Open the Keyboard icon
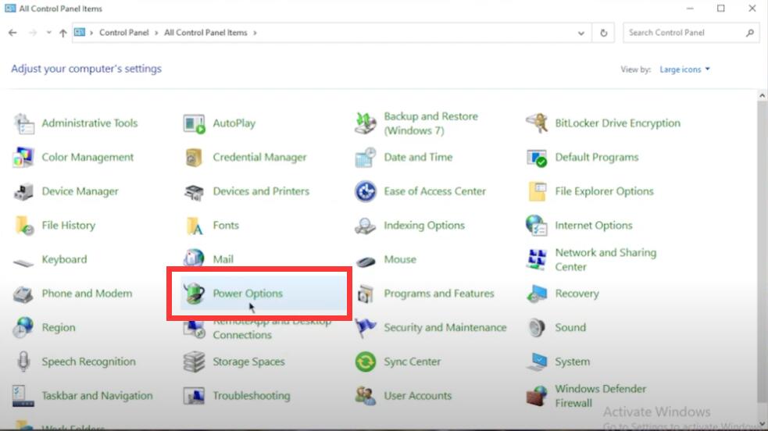The image size is (768, 431). coord(23,262)
